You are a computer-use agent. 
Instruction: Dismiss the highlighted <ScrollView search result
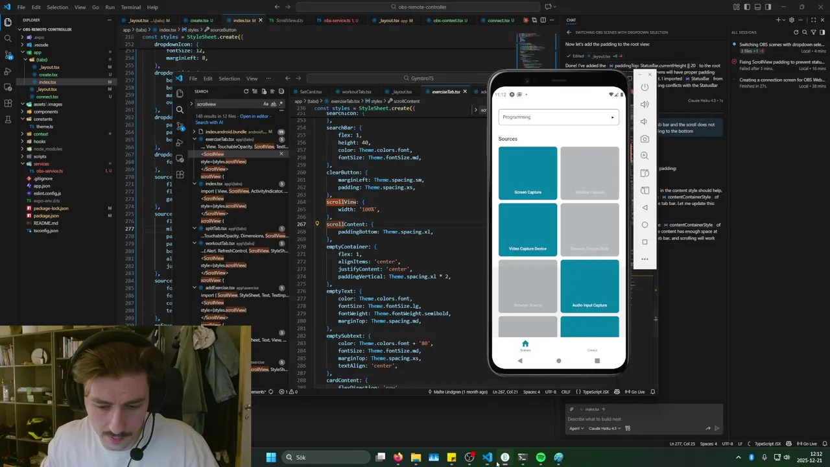click(x=281, y=154)
